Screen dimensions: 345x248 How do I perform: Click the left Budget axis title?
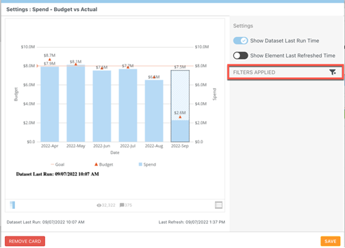[16, 94]
